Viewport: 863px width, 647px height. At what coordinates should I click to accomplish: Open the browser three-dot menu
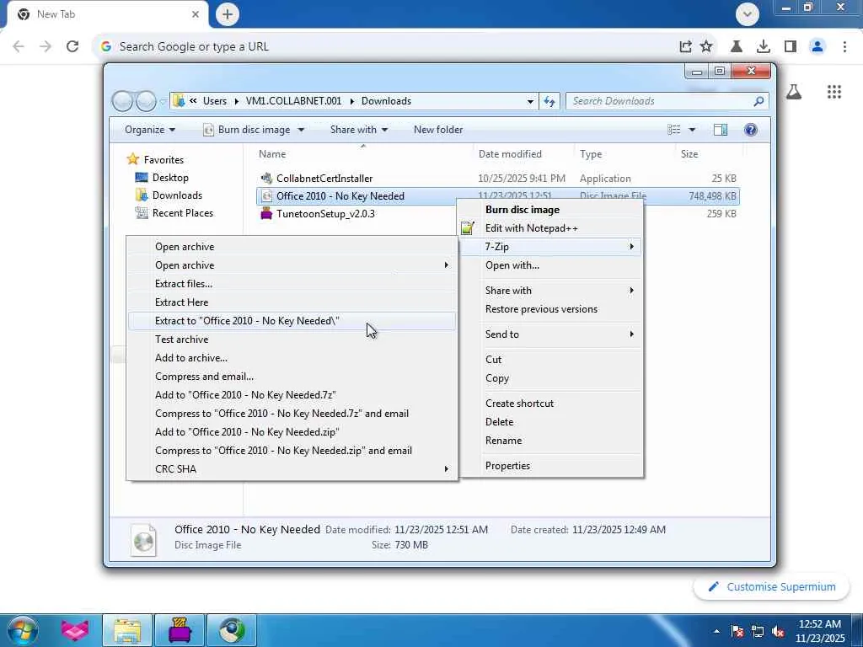844,47
